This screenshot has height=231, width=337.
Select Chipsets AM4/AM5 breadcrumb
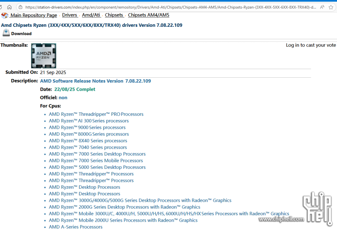[x=149, y=15]
